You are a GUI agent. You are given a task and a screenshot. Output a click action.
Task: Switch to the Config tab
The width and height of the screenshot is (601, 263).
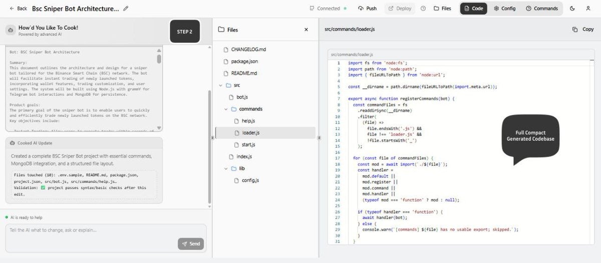tap(504, 8)
